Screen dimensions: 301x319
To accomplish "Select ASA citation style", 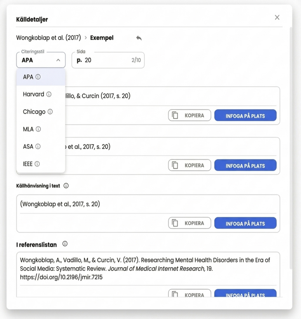I will [x=41, y=146].
